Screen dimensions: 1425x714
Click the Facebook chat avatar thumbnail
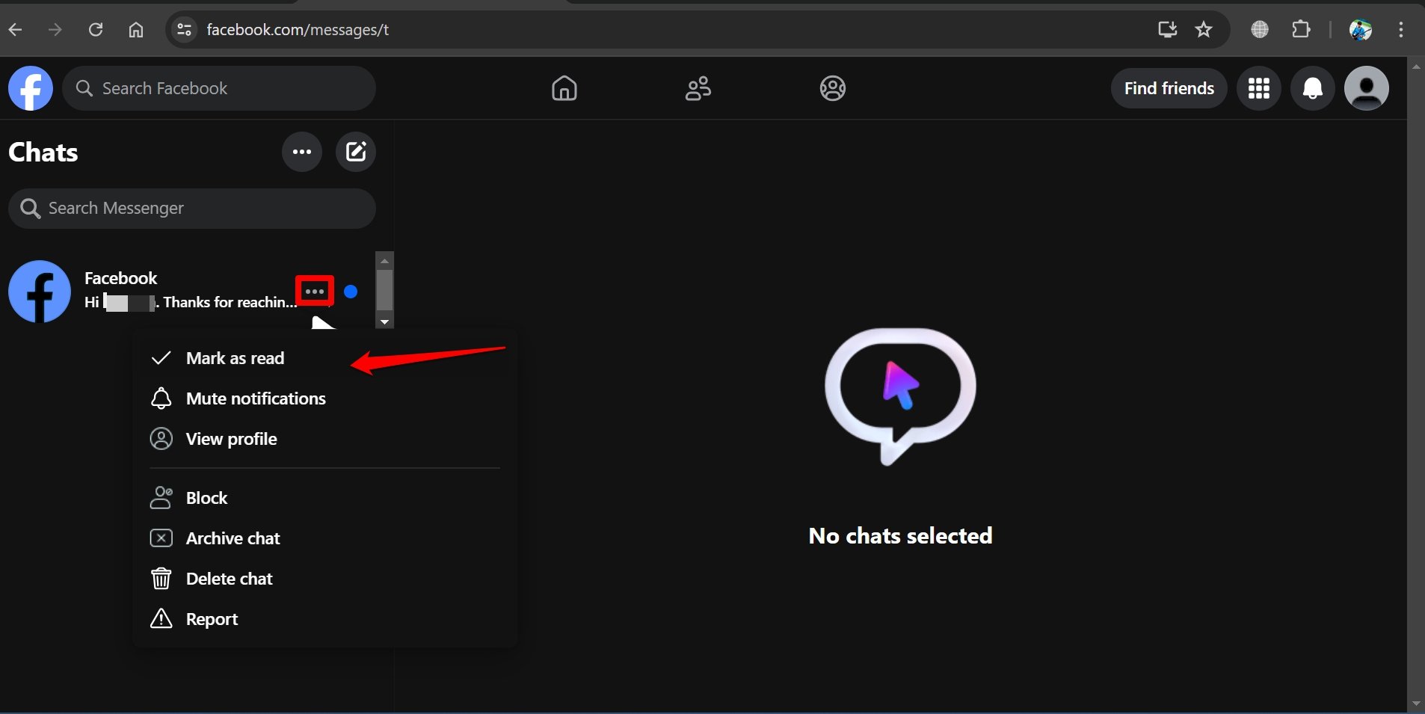coord(40,292)
